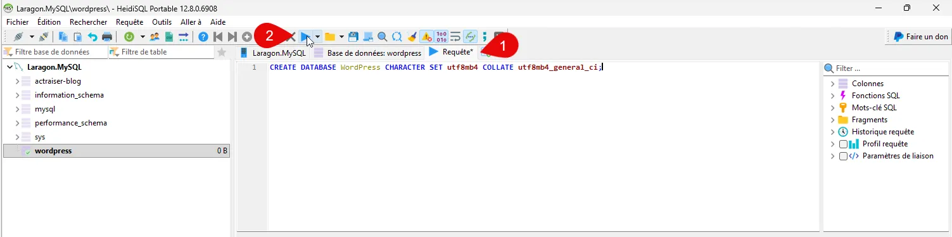Focus the Filtre base de données field
Screen dimensions: 952x237
pyautogui.click(x=55, y=52)
